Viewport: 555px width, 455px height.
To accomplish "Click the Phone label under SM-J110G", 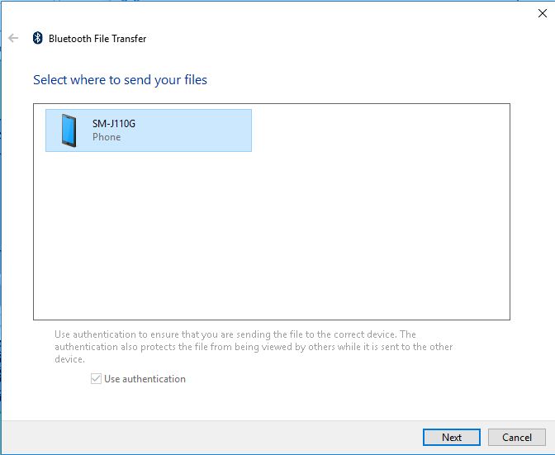I will (107, 137).
